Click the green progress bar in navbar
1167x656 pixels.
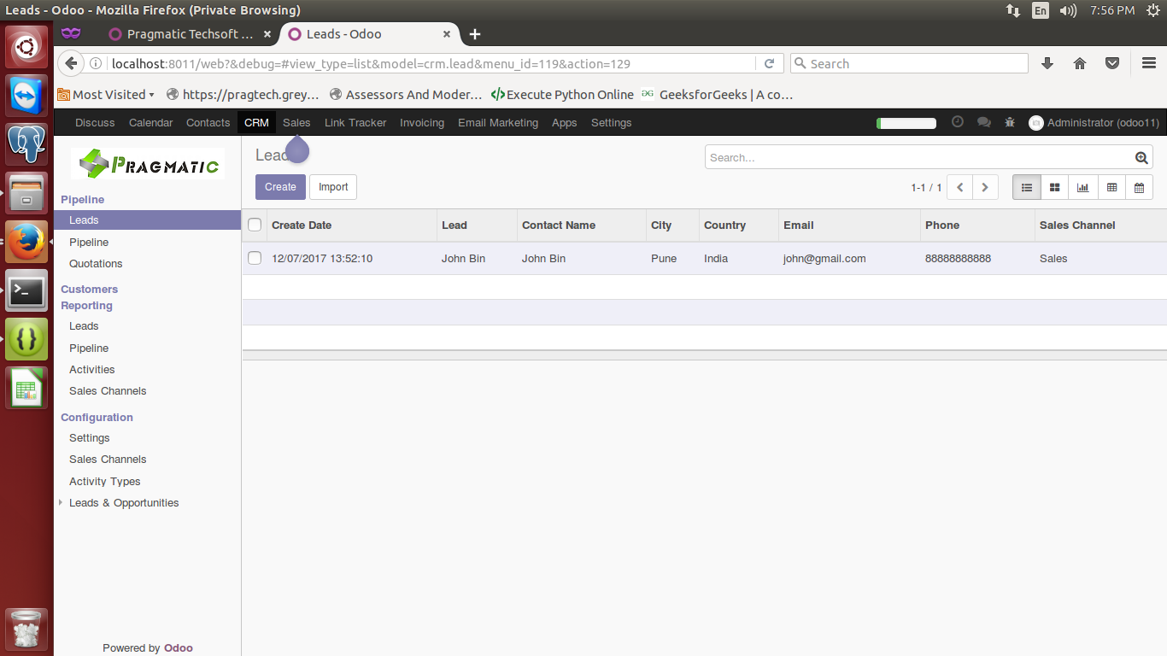click(906, 123)
